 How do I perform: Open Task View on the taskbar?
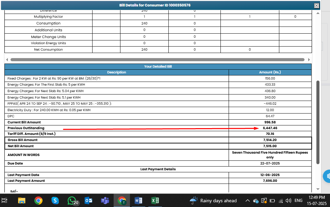click(x=5, y=201)
